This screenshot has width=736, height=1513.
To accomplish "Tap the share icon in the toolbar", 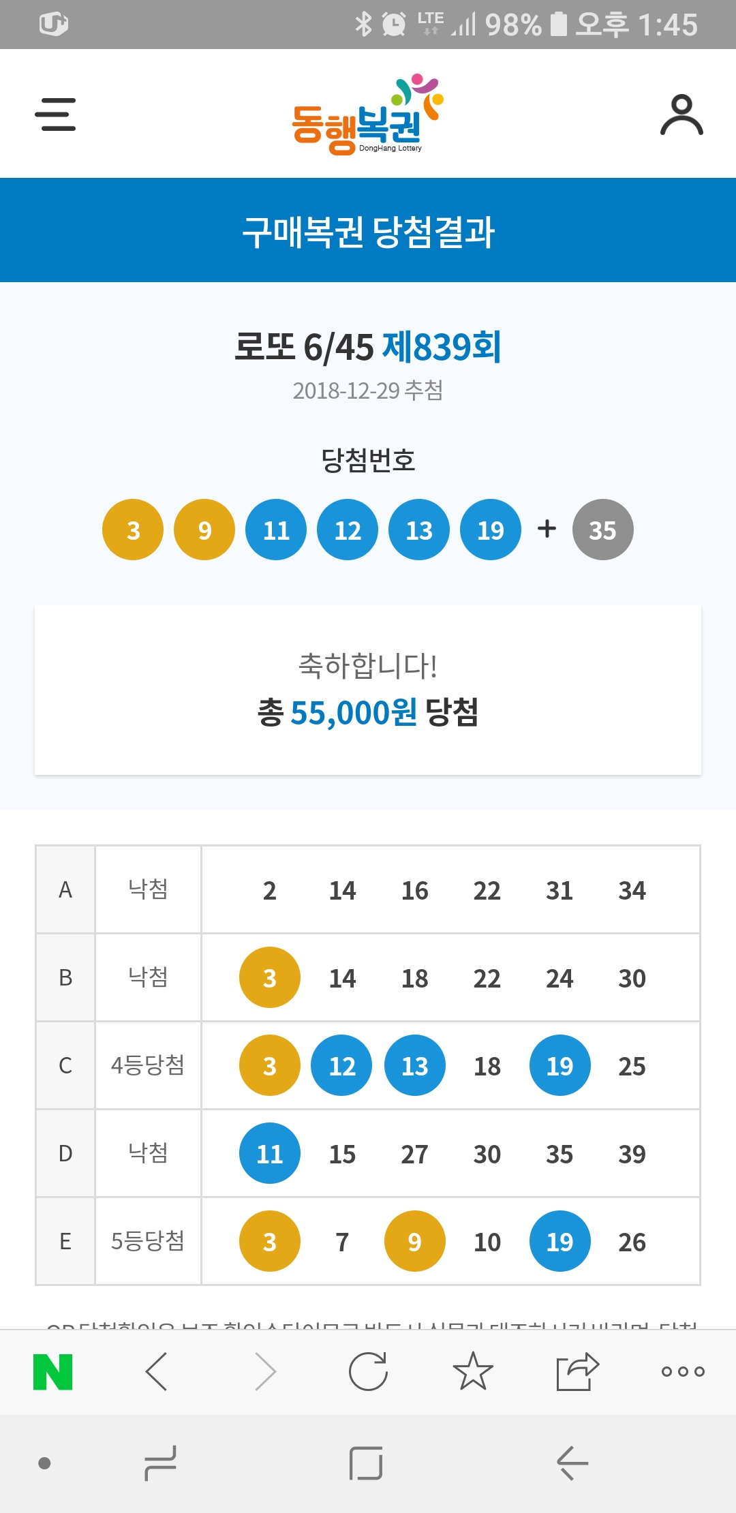I will tap(577, 1371).
